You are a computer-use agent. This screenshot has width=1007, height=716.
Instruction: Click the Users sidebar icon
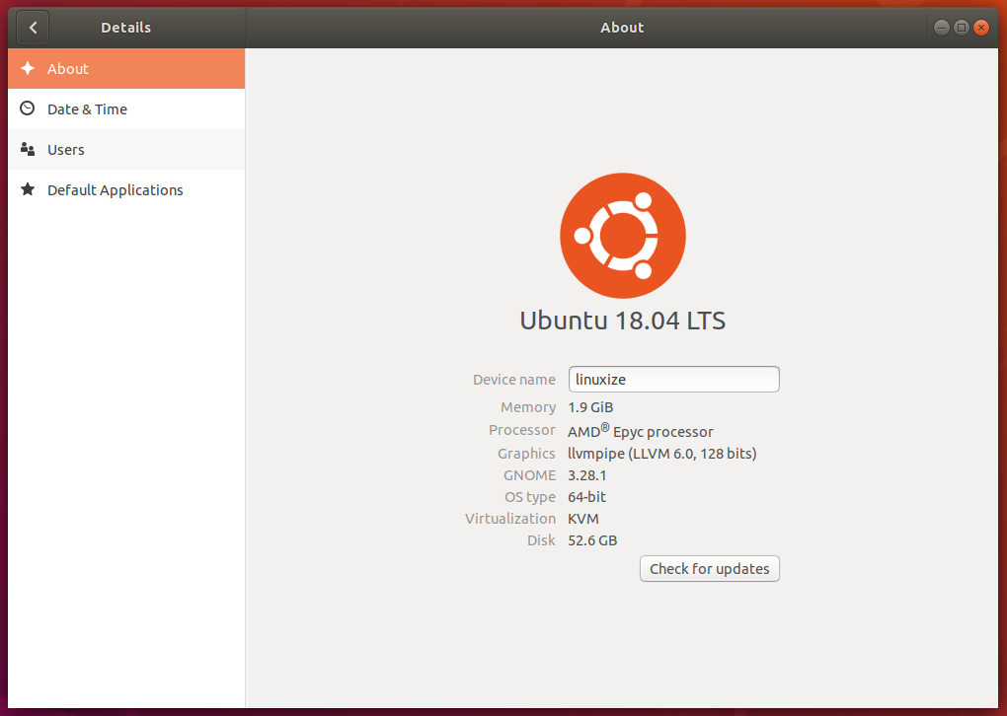(28, 149)
